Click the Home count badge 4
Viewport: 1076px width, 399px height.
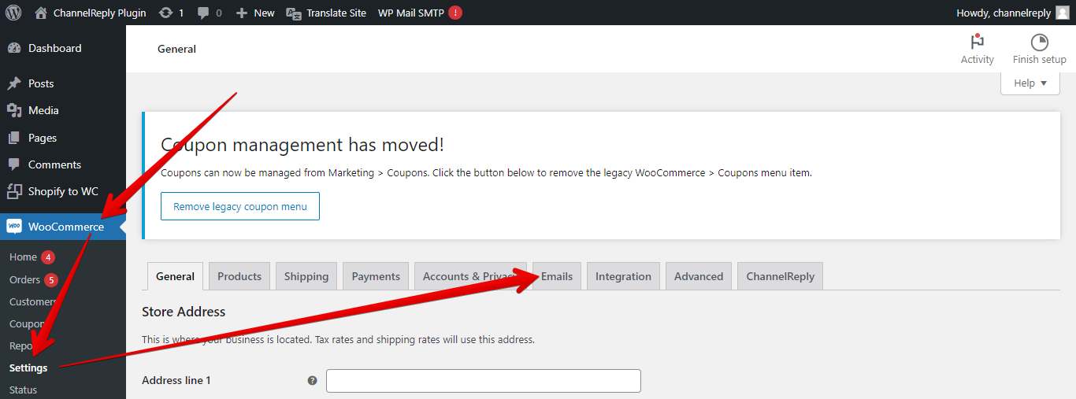(x=48, y=257)
